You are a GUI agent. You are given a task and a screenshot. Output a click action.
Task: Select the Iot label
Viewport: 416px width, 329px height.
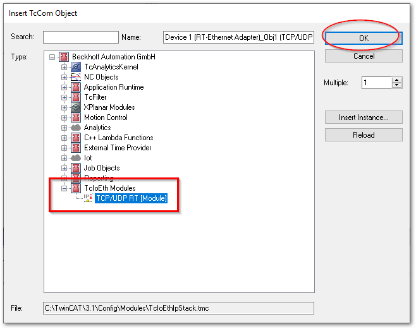pos(88,158)
